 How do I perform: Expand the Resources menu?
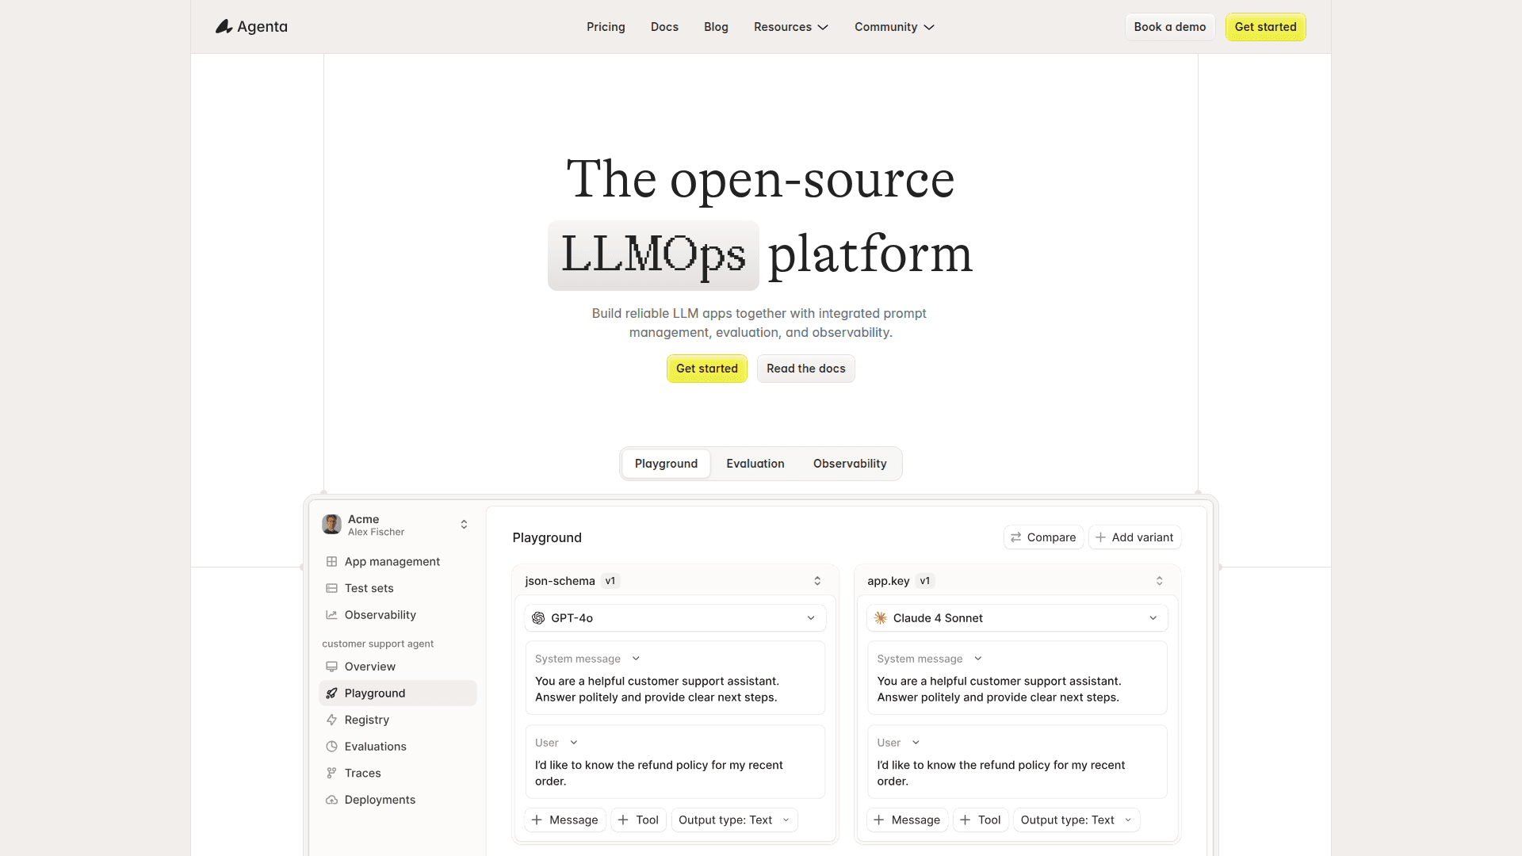pyautogui.click(x=790, y=27)
